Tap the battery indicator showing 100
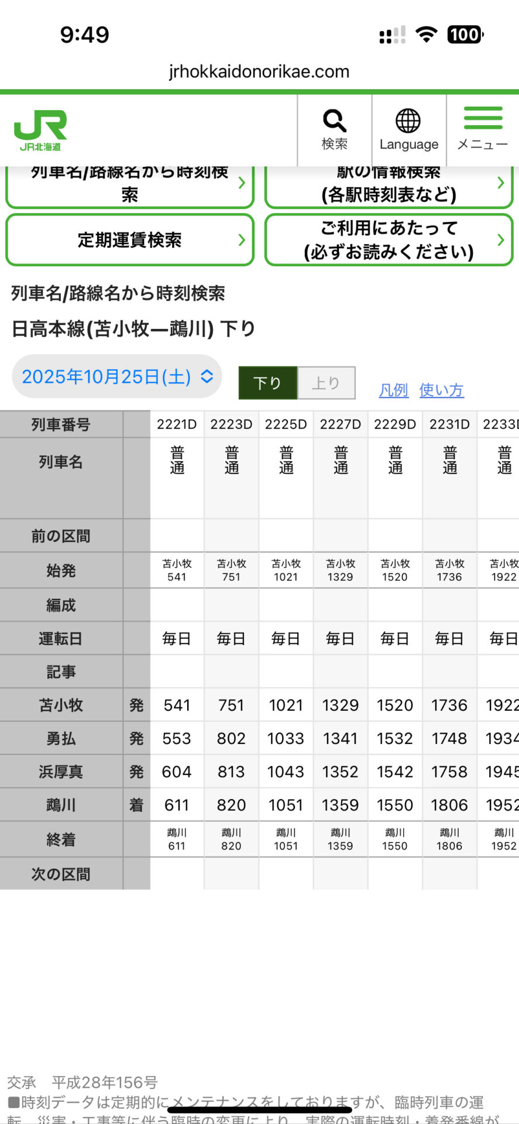 (x=465, y=35)
